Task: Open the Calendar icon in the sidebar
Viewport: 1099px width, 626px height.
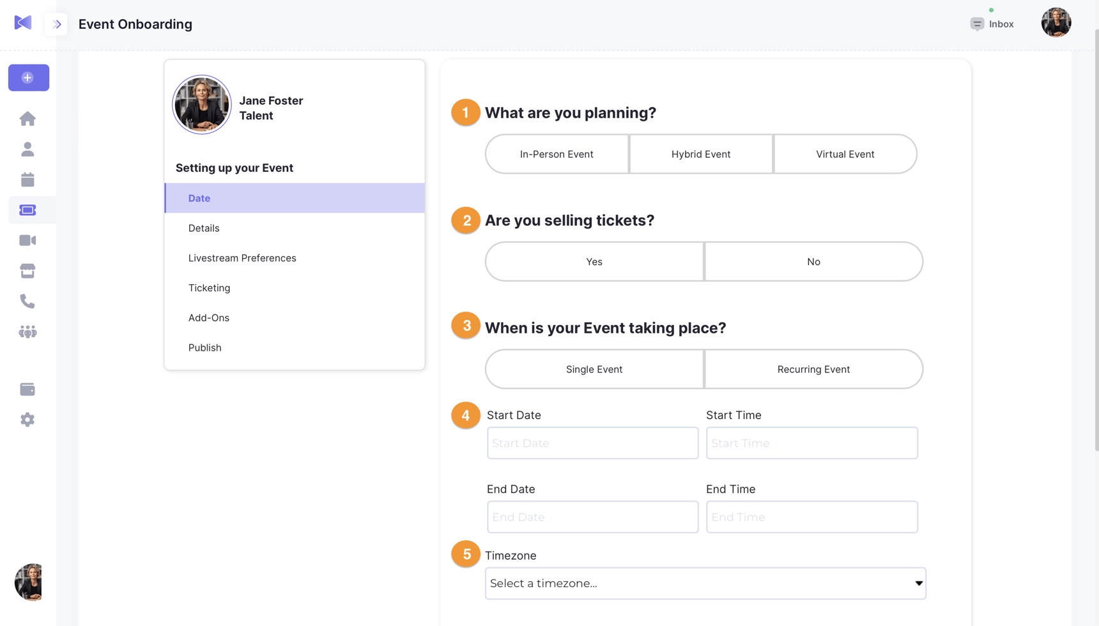Action: point(27,179)
